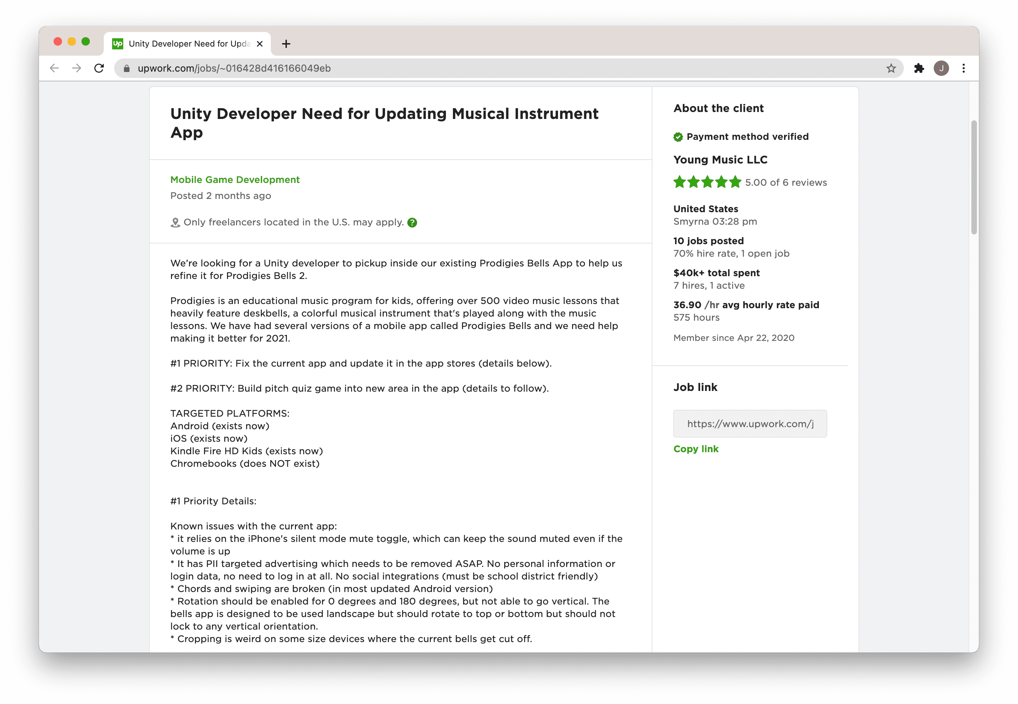Bookmark this page with the star icon
1018x704 pixels.
coord(891,69)
